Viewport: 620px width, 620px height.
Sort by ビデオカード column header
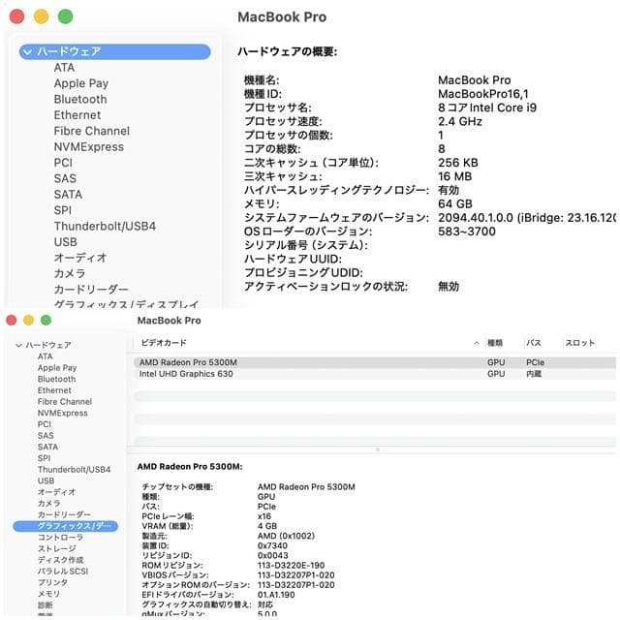click(x=164, y=343)
